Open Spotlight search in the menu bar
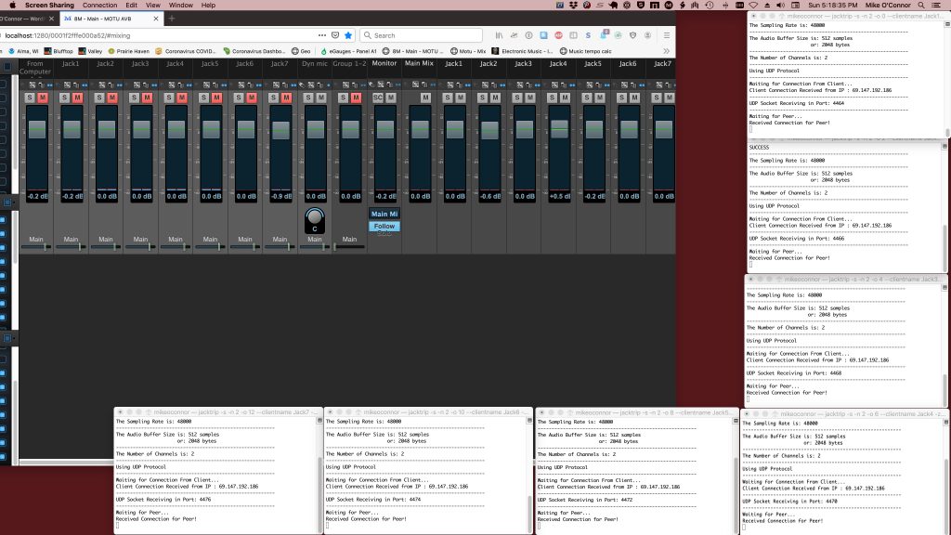Image resolution: width=951 pixels, height=535 pixels. pos(921,5)
